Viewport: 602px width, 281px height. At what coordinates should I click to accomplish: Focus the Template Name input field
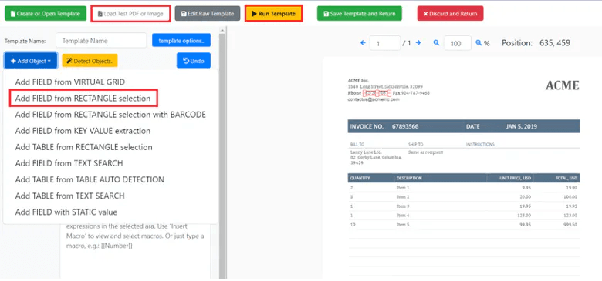coord(101,41)
